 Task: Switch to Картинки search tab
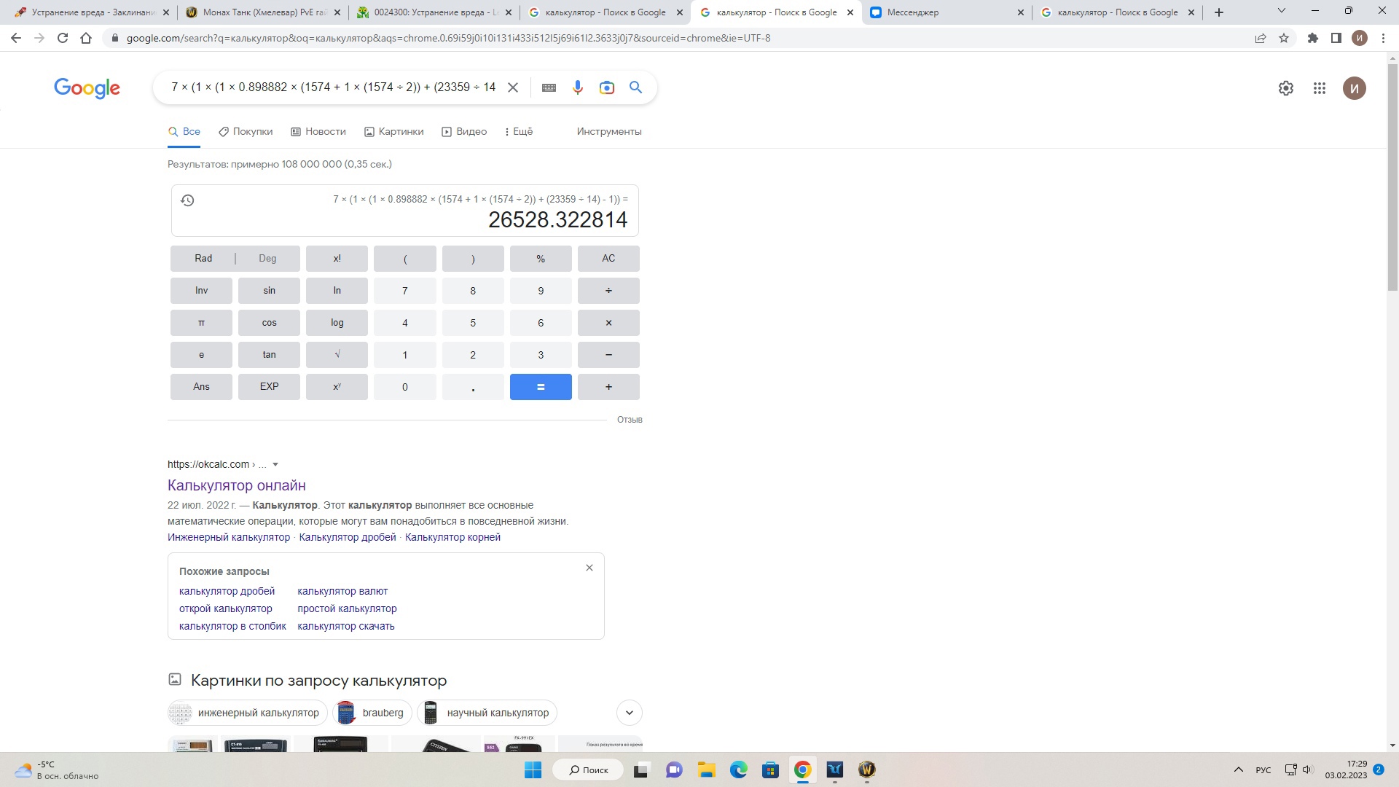pos(393,131)
